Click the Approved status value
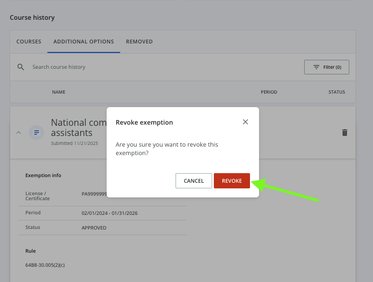The image size is (373, 282). [94, 228]
